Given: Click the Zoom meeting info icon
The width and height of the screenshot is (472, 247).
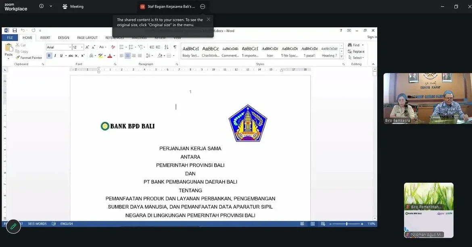Looking at the screenshot, I should click(x=41, y=6).
